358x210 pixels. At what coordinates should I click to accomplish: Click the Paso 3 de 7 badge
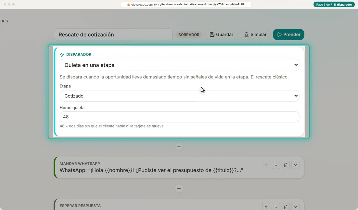click(x=334, y=5)
